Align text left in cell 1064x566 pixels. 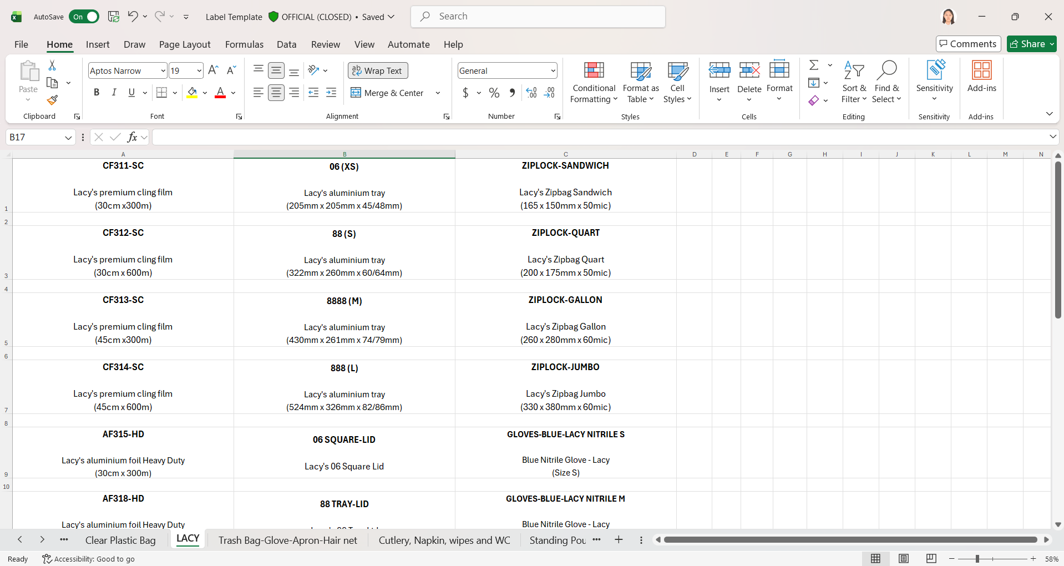click(x=258, y=93)
